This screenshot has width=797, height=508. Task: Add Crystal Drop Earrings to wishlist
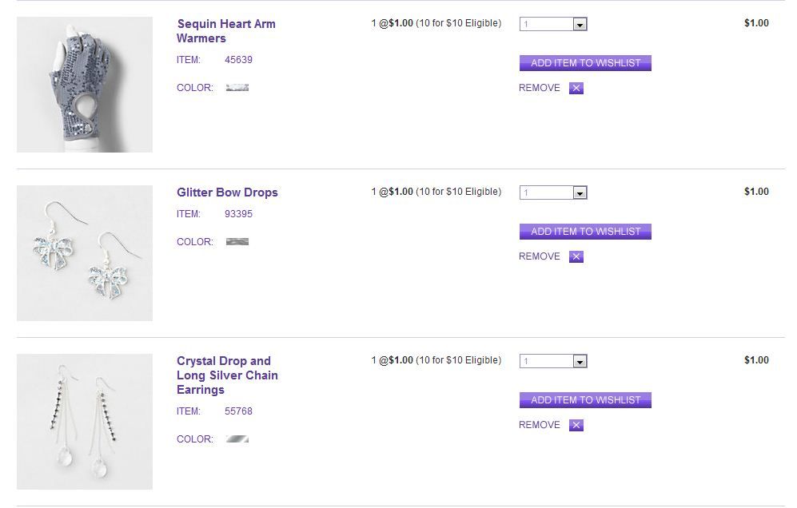pos(585,400)
